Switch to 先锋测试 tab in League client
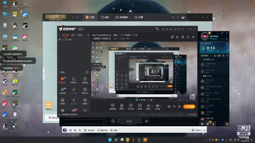 pyautogui.click(x=122, y=17)
